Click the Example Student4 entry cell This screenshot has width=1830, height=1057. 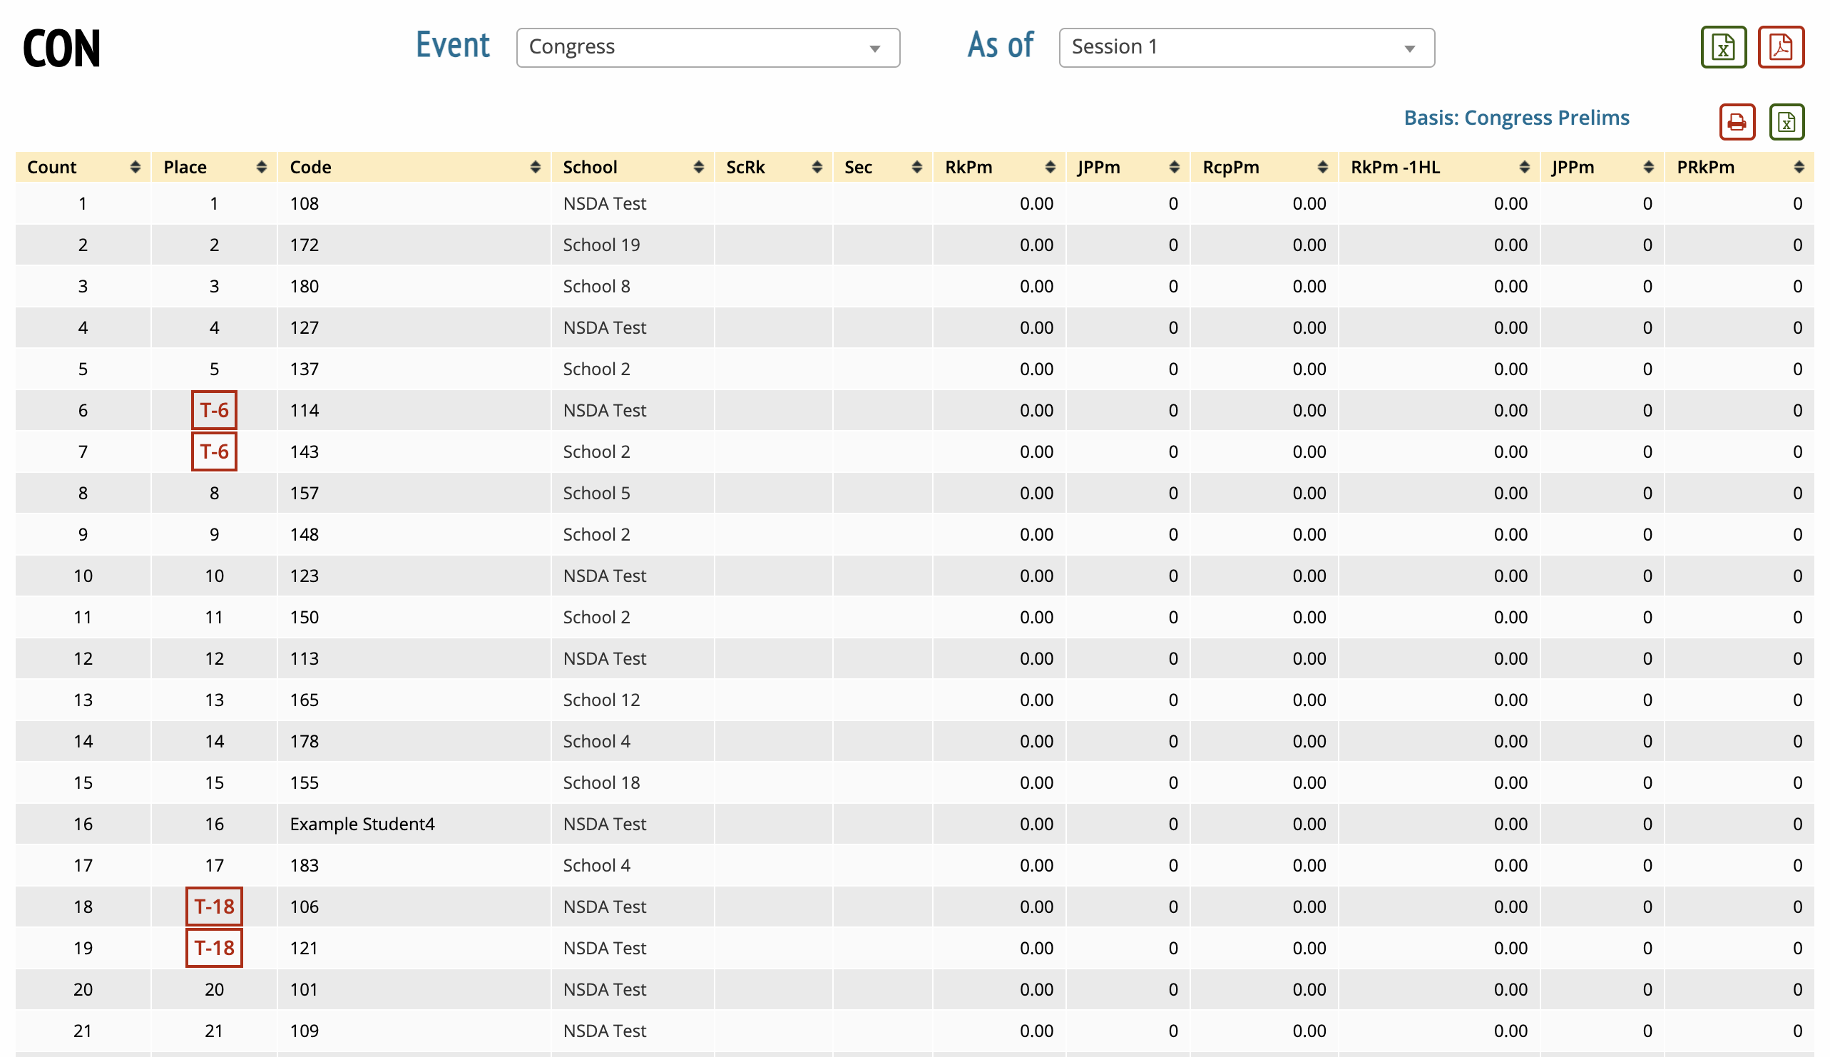[362, 824]
